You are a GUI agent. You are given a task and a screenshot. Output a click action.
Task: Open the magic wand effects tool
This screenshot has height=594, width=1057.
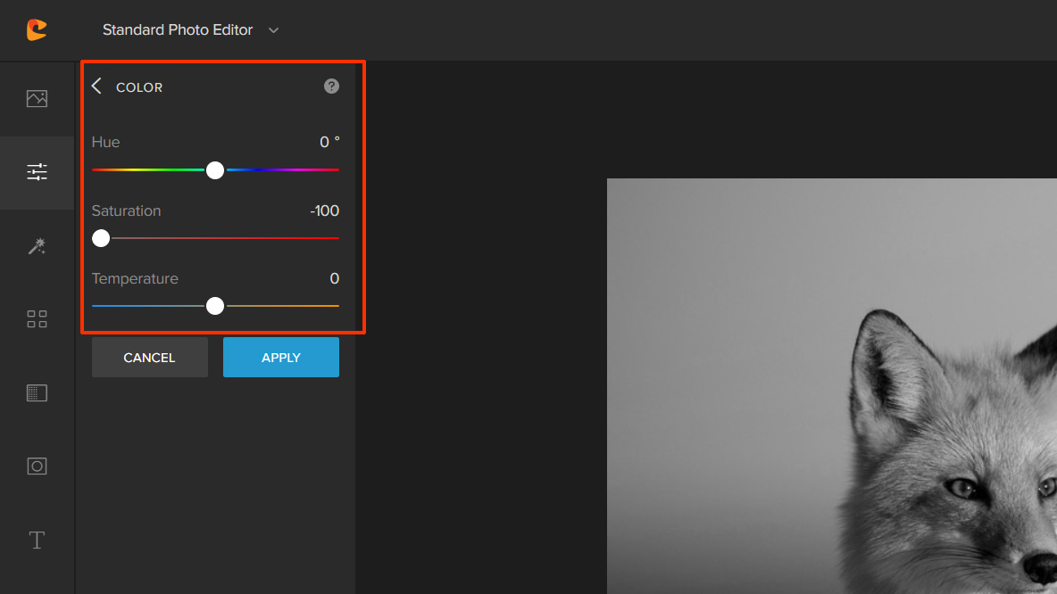tap(37, 246)
